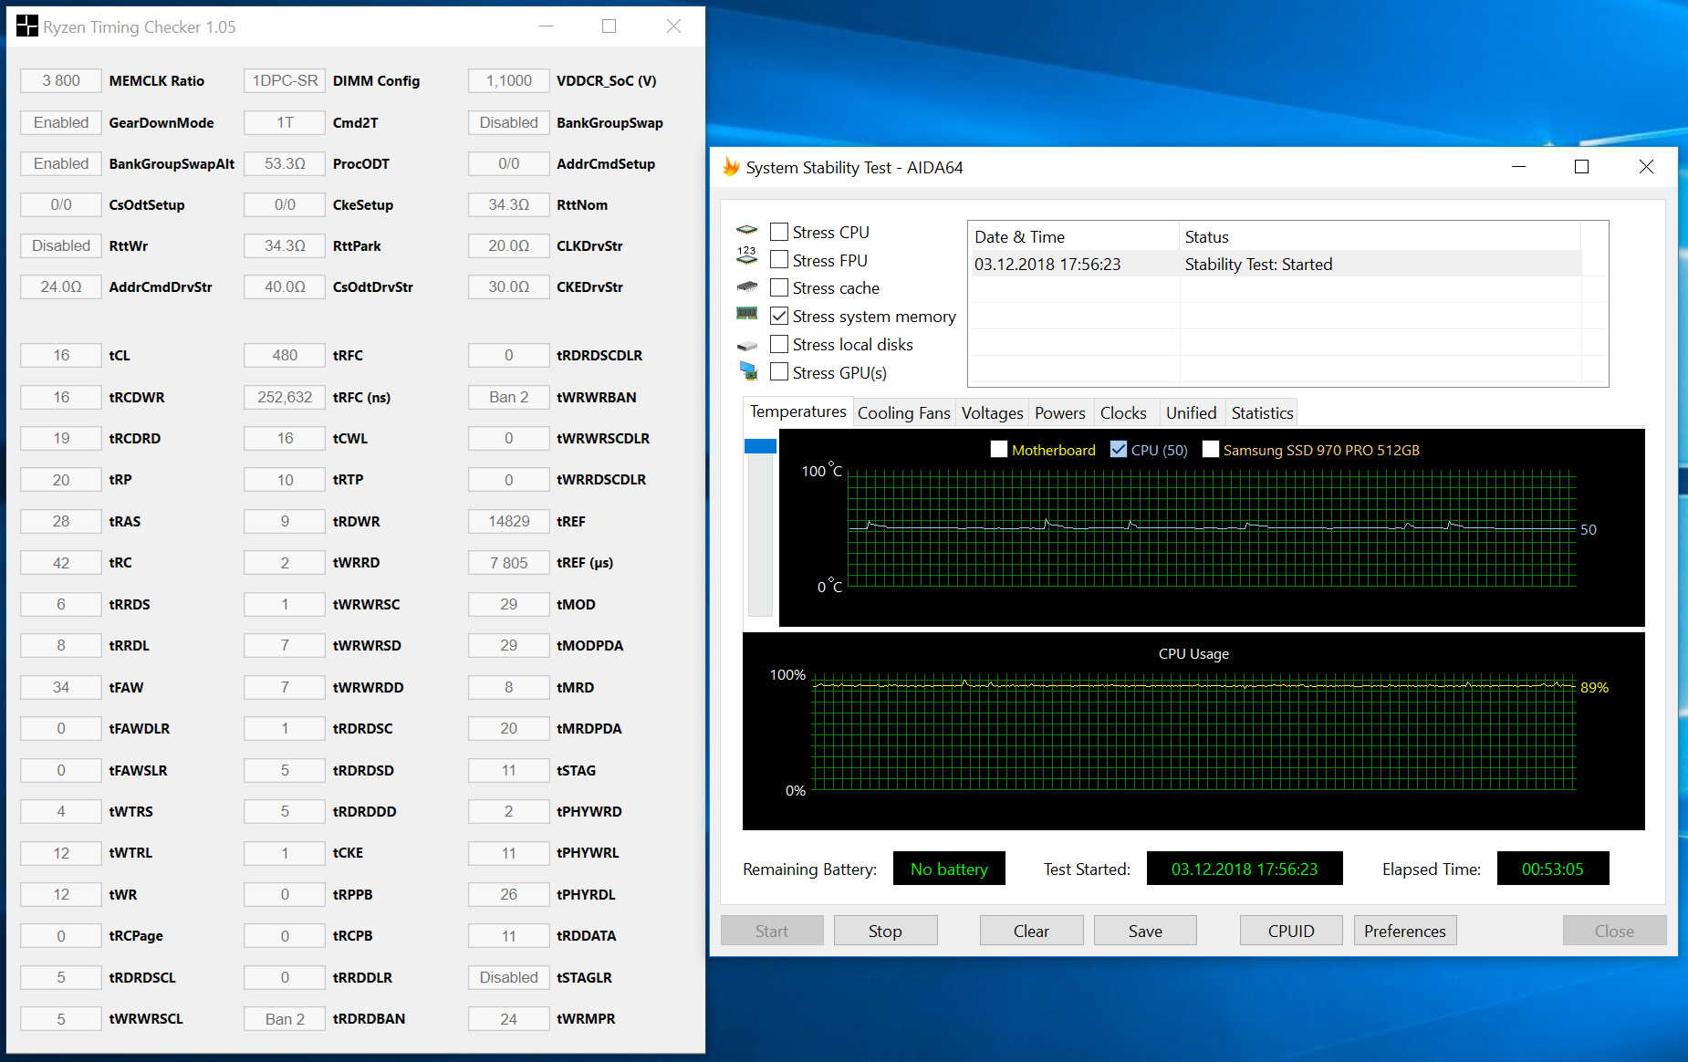Maximize the AIDA64 System Stability Test window
This screenshot has width=1688, height=1062.
1581,167
